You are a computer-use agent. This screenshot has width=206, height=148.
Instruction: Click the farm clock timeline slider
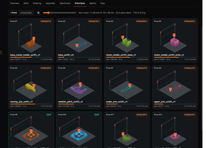coord(60,13)
